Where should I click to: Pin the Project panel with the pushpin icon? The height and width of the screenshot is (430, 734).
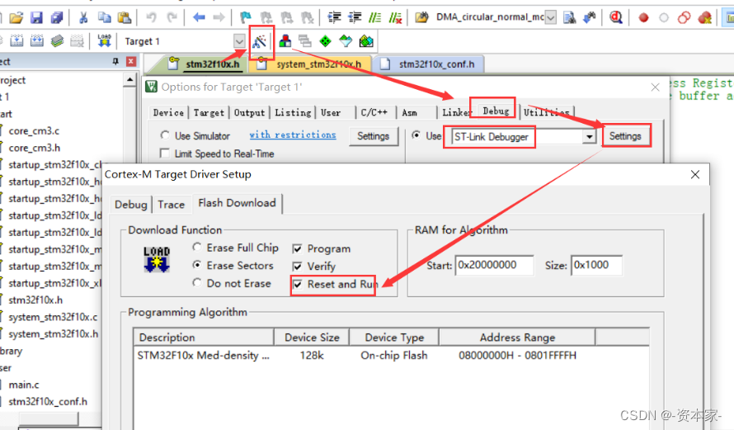[x=115, y=61]
